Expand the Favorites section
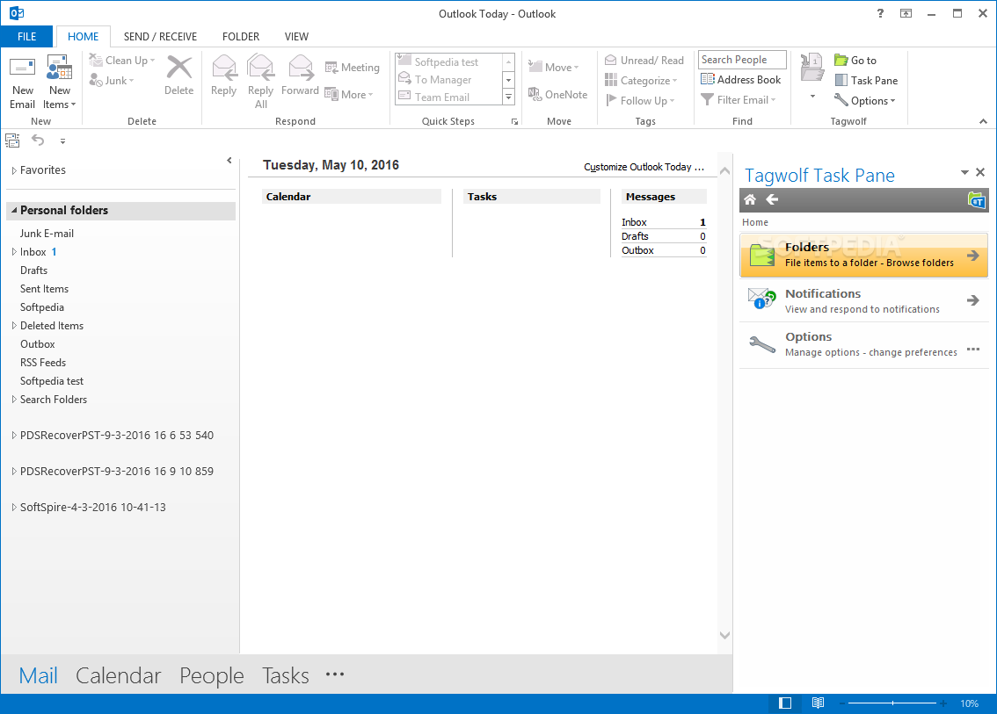 pos(14,170)
